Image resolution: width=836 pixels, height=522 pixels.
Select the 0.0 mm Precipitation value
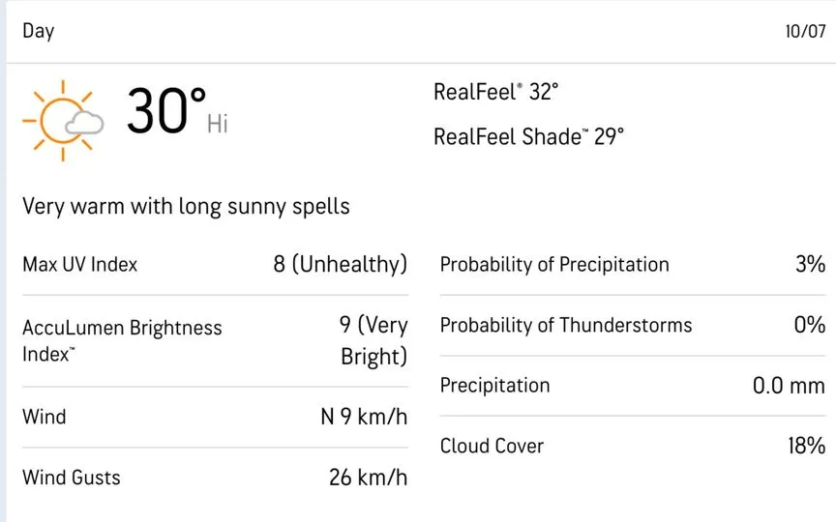tap(789, 385)
